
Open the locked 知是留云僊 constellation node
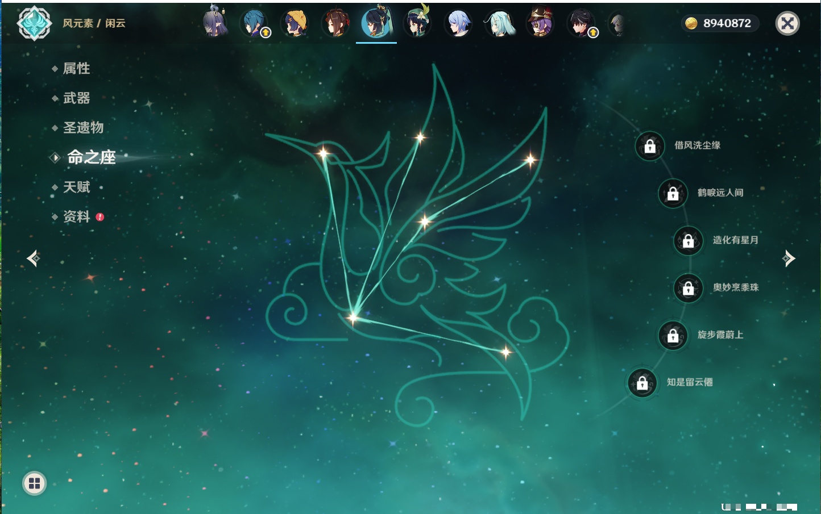[x=642, y=383]
